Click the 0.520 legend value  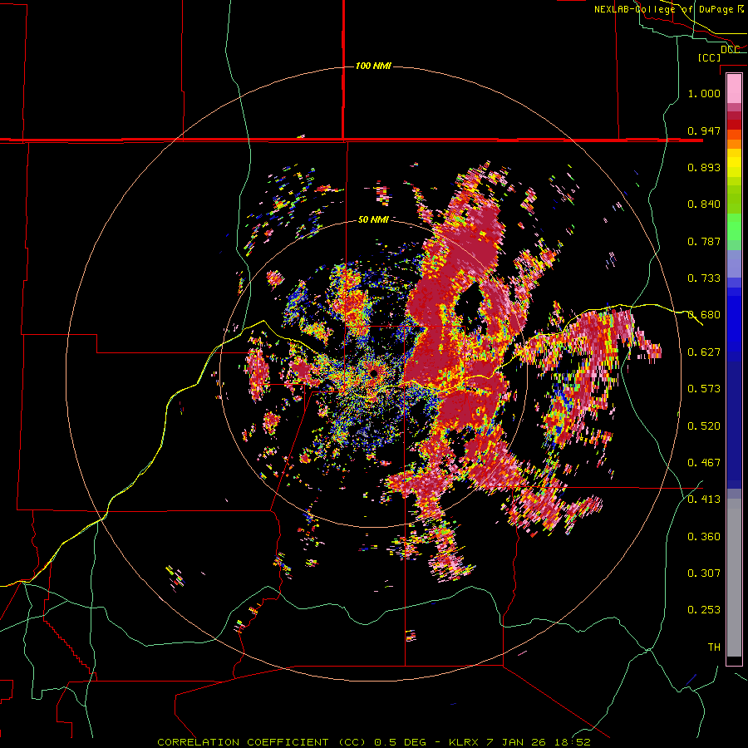704,426
